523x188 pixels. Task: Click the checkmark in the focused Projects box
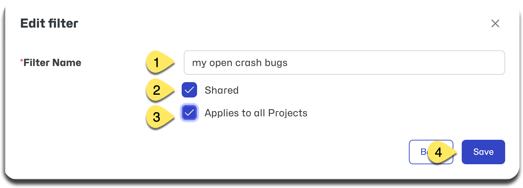(189, 113)
